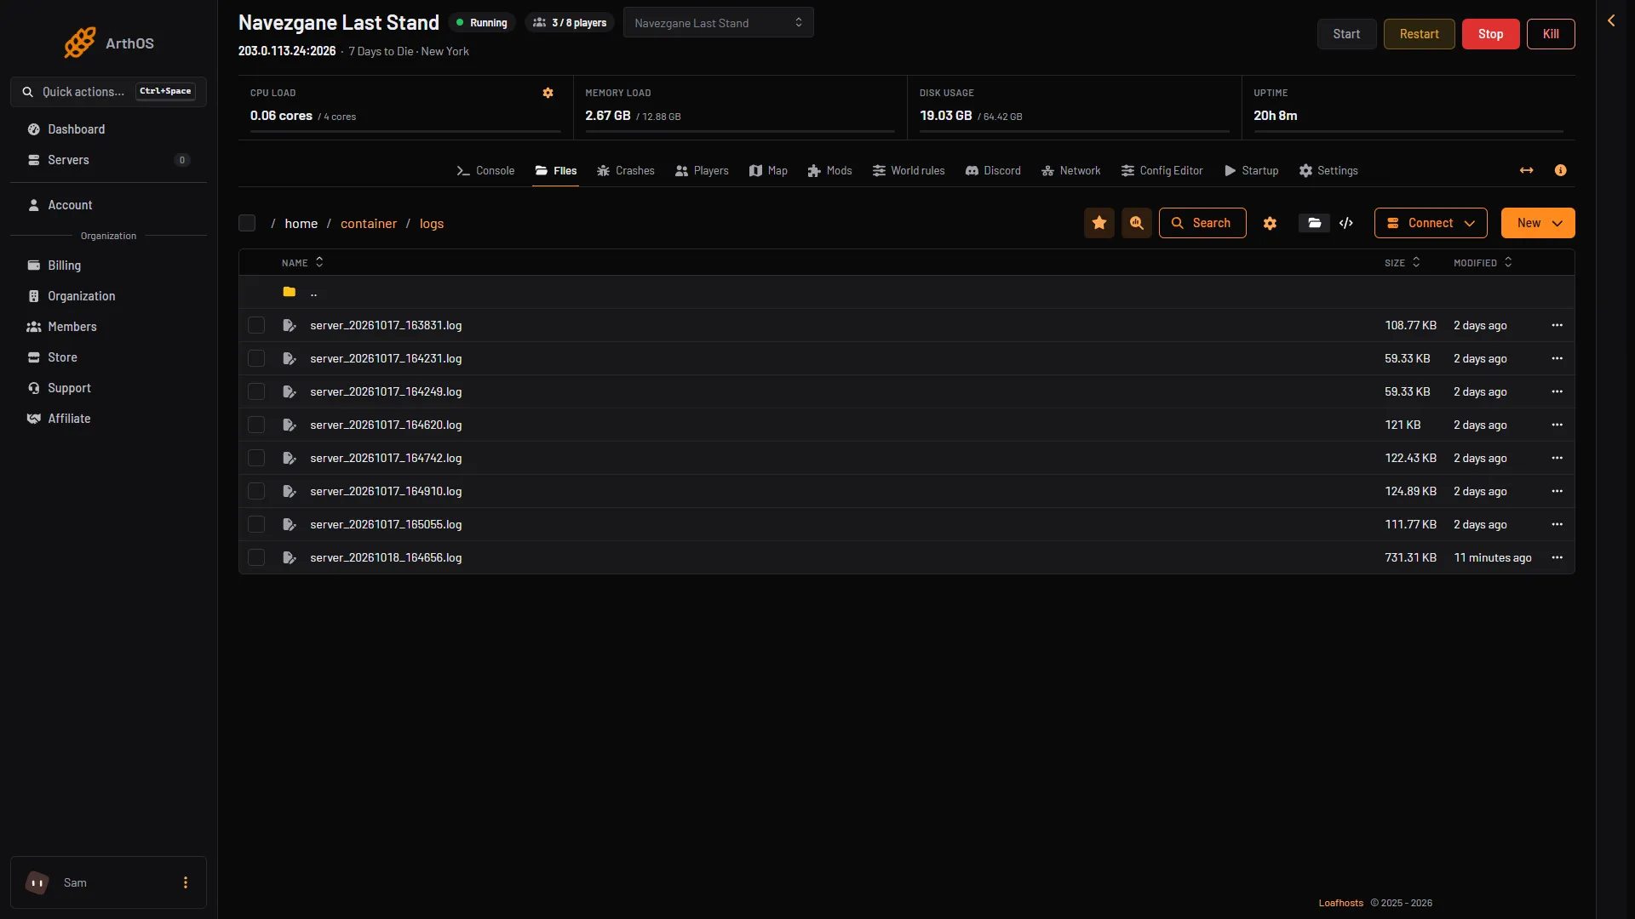Open actions menu for server_20261017_163831.log
This screenshot has width=1635, height=919.
pos(1557,325)
